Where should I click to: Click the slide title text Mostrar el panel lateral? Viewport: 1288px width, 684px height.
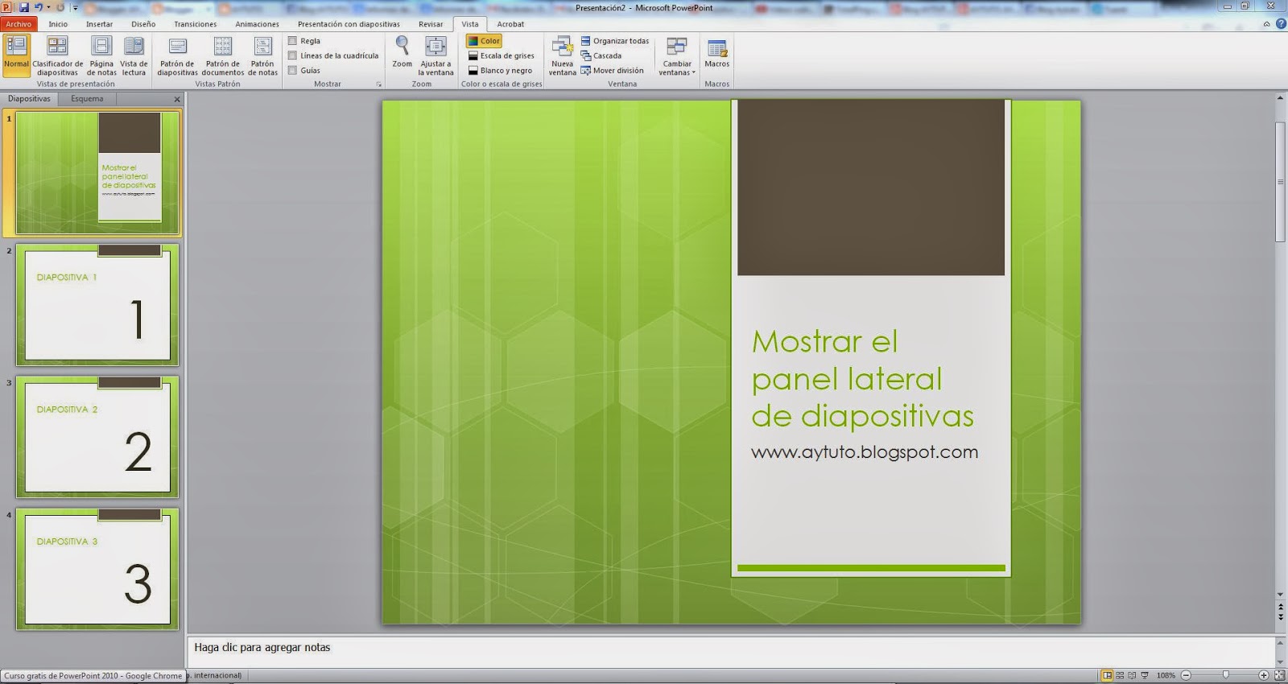pos(862,378)
